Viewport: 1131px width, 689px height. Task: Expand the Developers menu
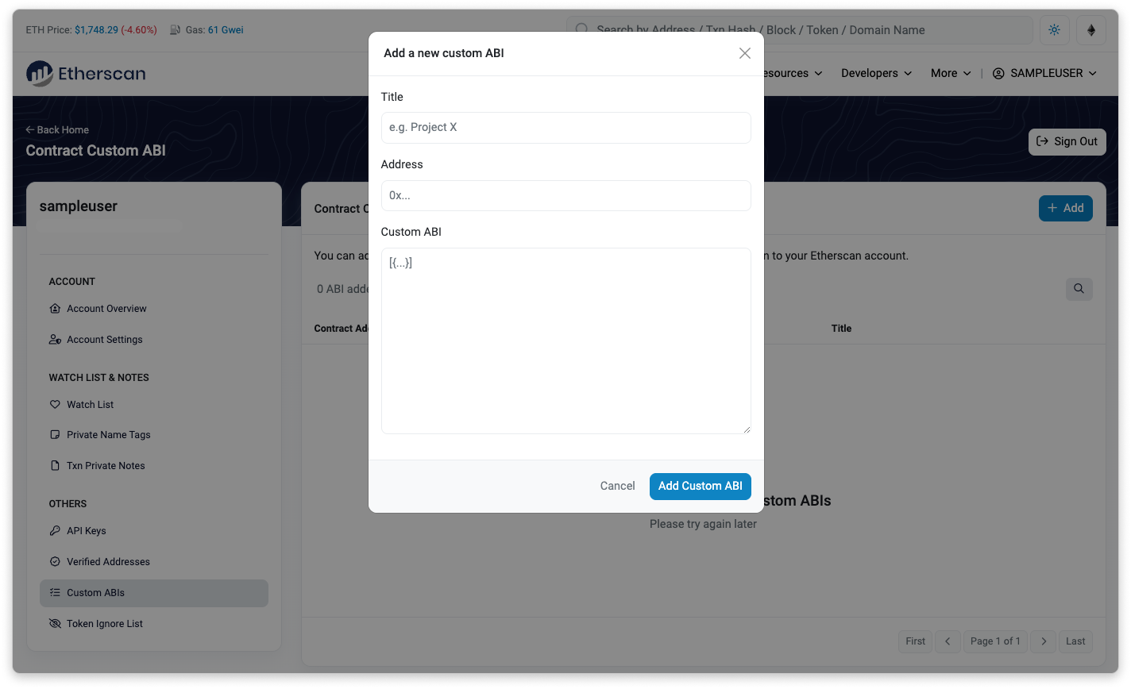point(876,73)
